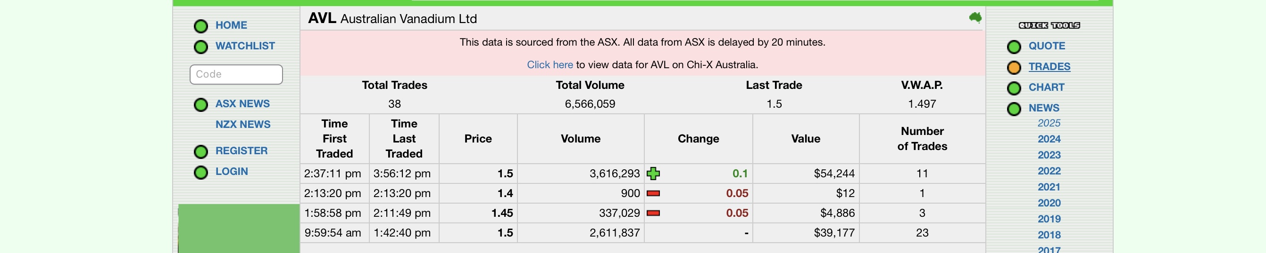The width and height of the screenshot is (1266, 253).
Task: Click the Volume column header
Action: (581, 139)
